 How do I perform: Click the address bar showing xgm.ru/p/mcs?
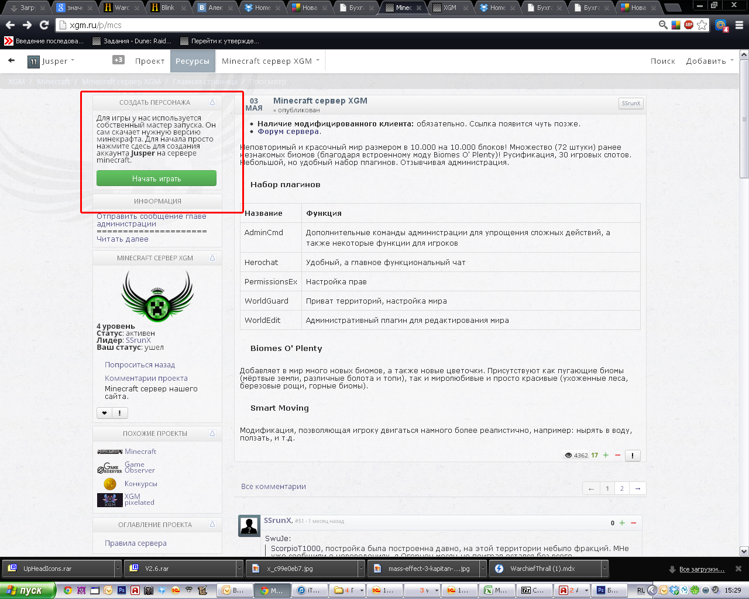[357, 25]
